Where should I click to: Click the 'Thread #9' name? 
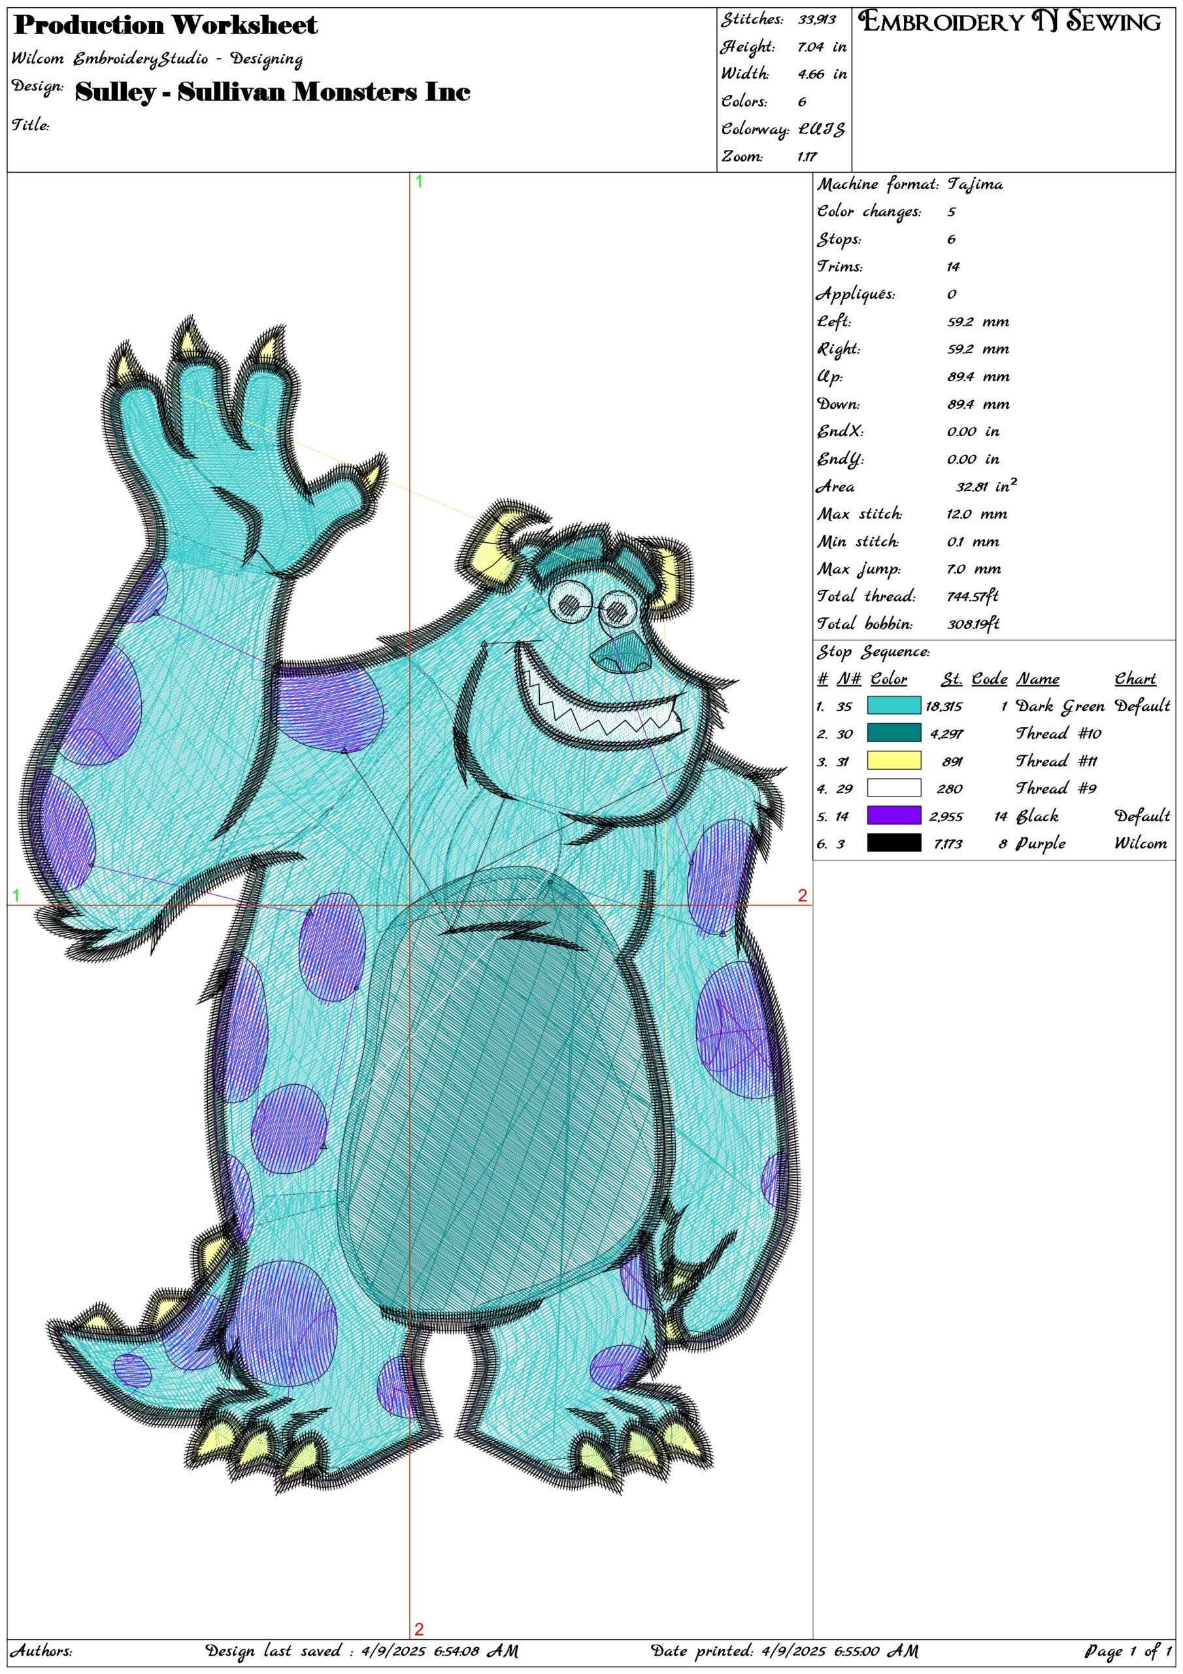tap(1056, 788)
